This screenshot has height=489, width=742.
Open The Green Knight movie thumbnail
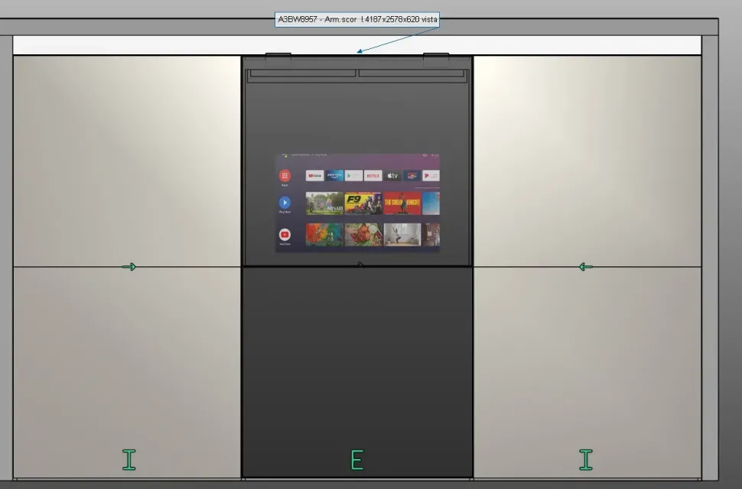402,204
